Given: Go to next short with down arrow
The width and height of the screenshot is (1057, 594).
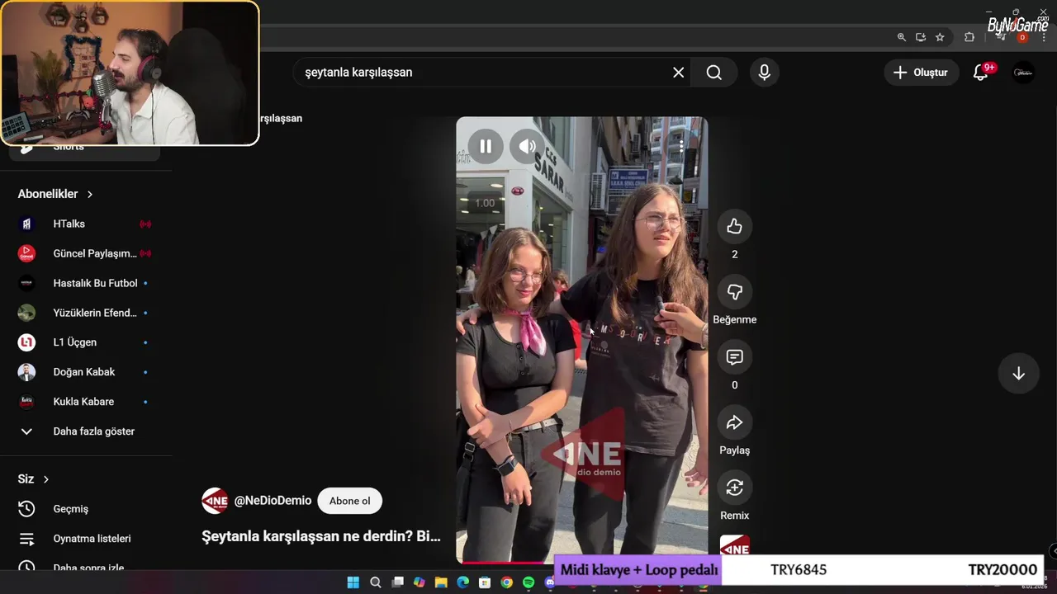Looking at the screenshot, I should 1018,373.
